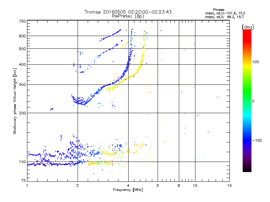This screenshot has height=202, width=270.
Task: Click the 'Frequency [MHz]' axis label
Action: (128, 190)
